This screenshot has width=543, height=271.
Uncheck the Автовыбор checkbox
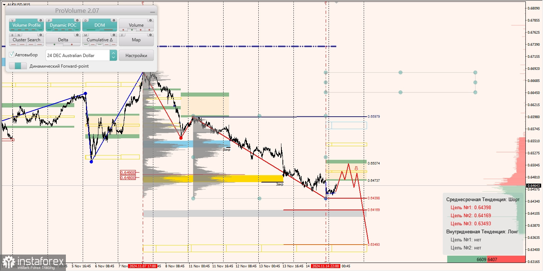point(12,54)
